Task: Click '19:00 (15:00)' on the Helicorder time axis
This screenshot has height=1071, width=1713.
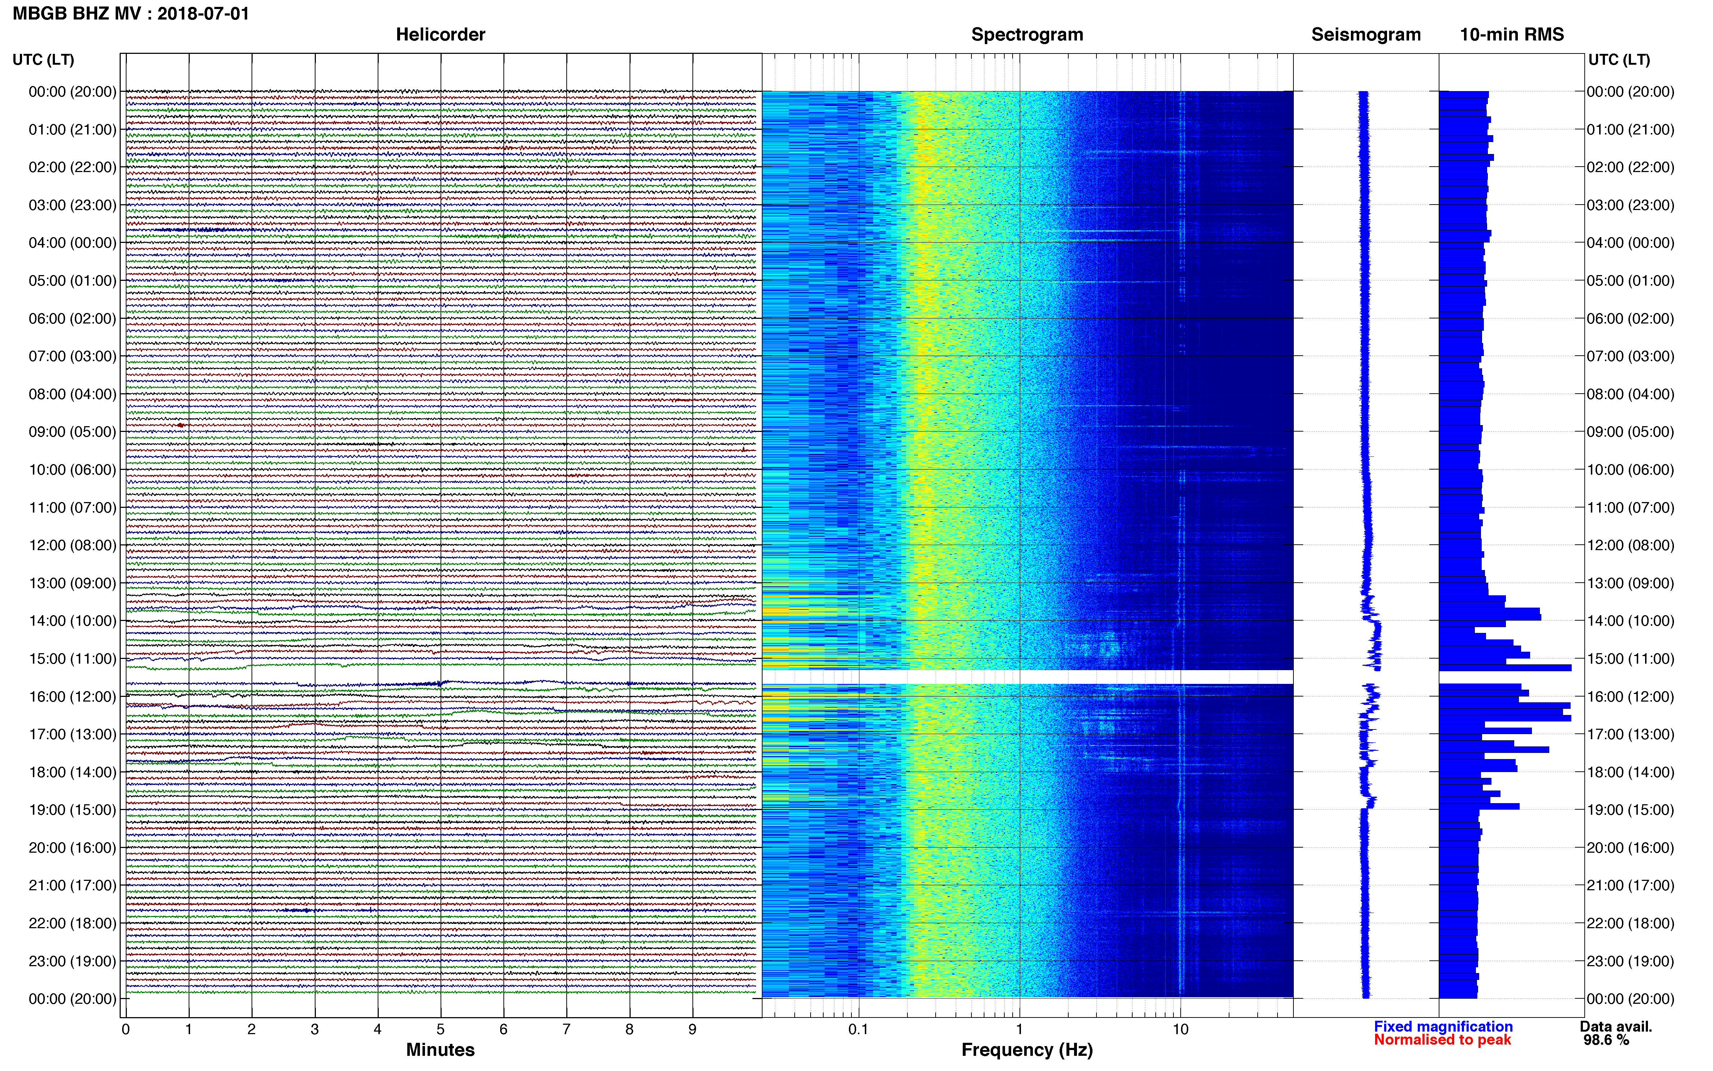Action: pyautogui.click(x=72, y=810)
